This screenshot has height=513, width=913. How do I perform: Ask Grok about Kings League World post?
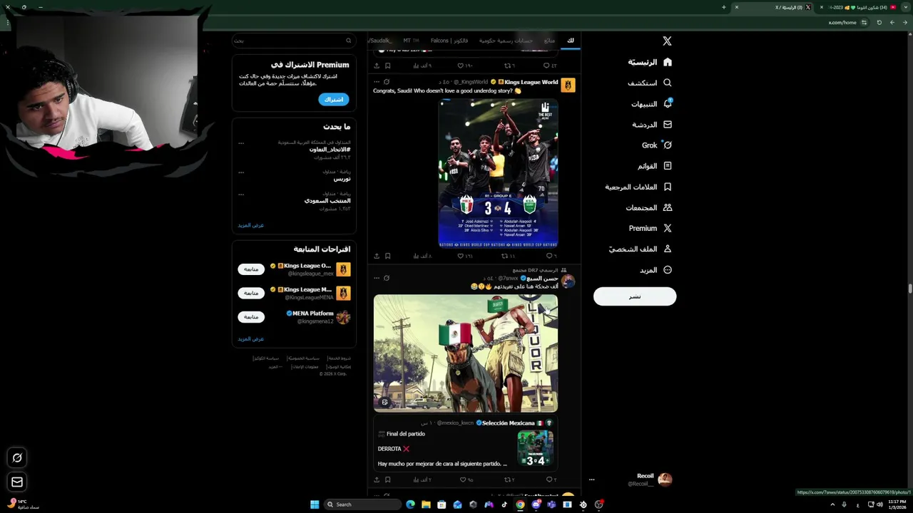[387, 81]
